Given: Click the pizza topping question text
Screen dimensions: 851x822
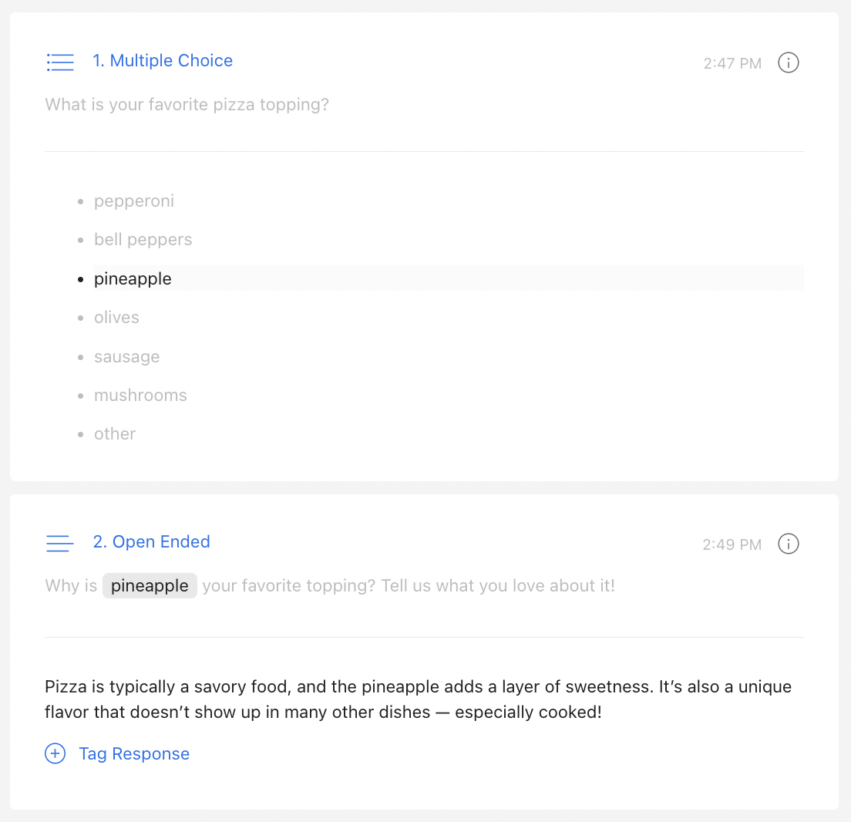Looking at the screenshot, I should coord(187,104).
